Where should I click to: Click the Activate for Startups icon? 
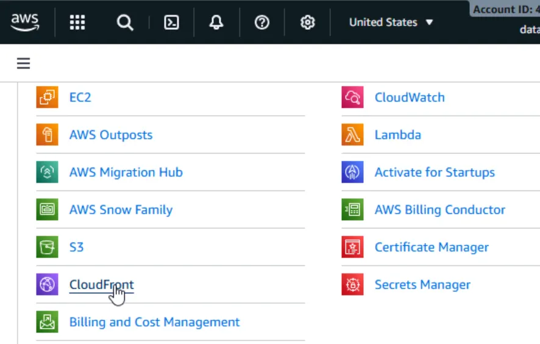(352, 172)
